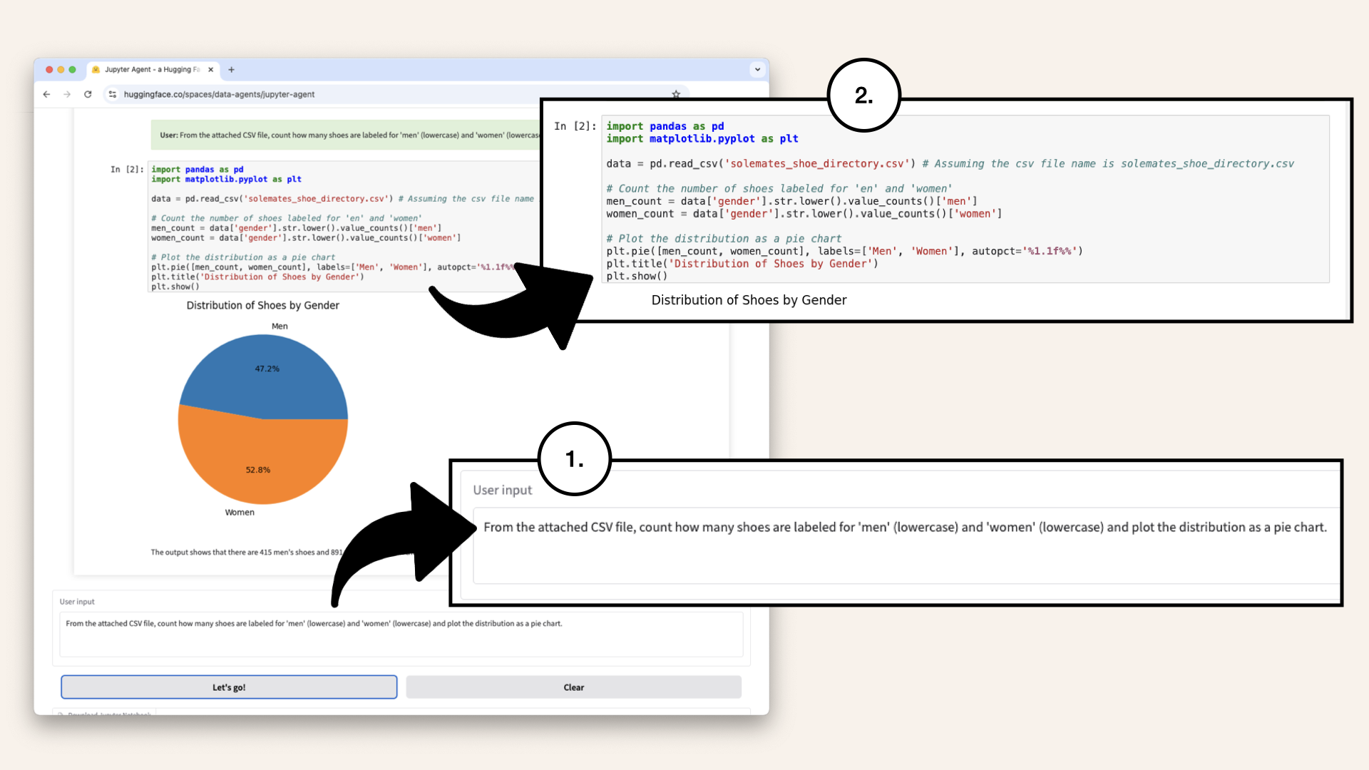This screenshot has width=1369, height=770.
Task: Run the agent with the Let's go! button
Action: (x=229, y=687)
